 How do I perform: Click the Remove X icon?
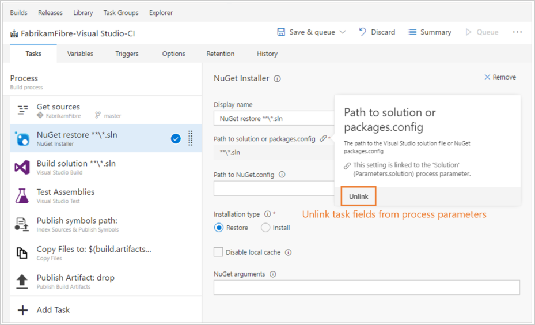coord(487,77)
